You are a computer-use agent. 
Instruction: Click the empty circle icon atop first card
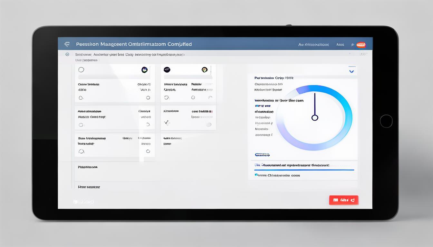(81, 70)
